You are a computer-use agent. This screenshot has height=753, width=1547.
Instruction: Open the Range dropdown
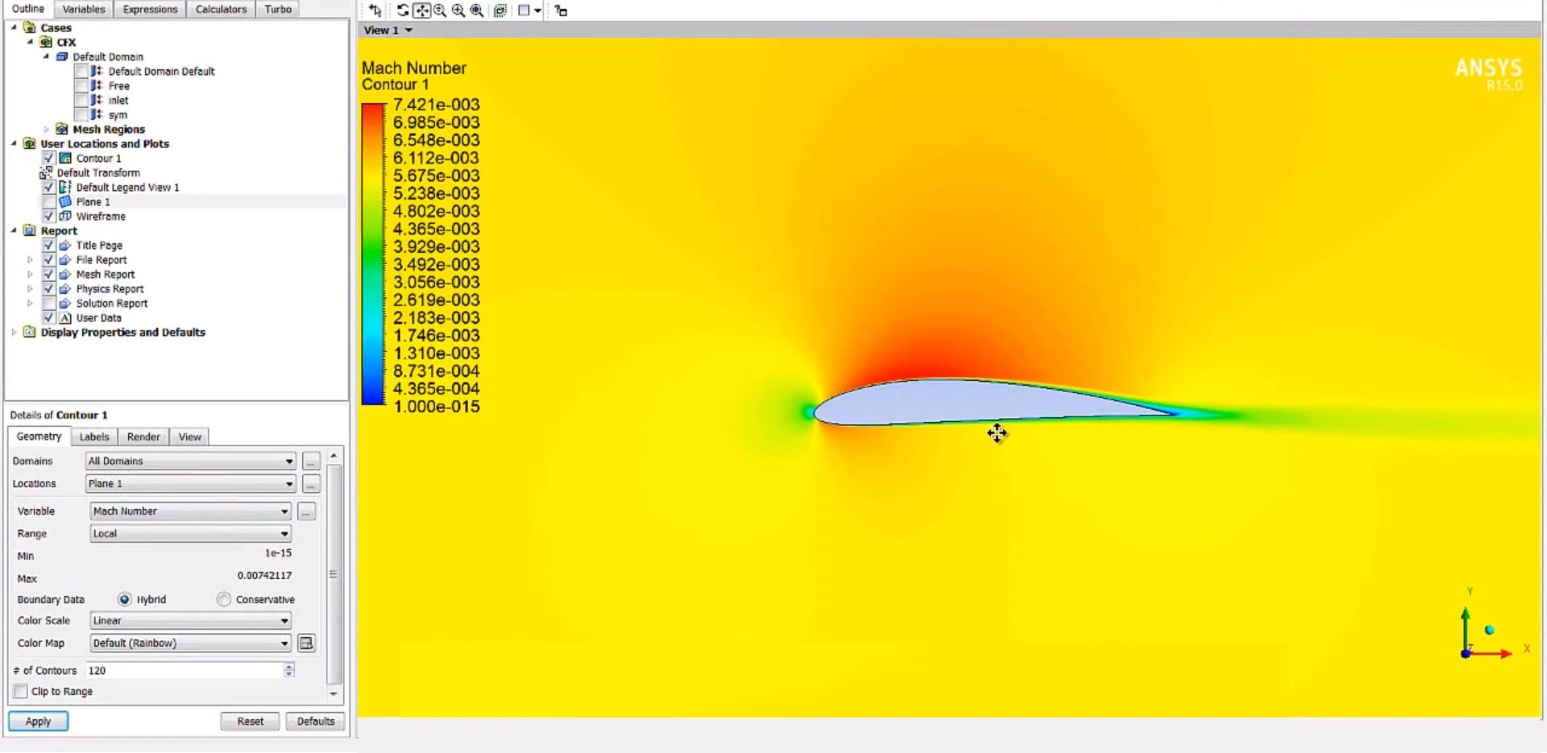(191, 533)
